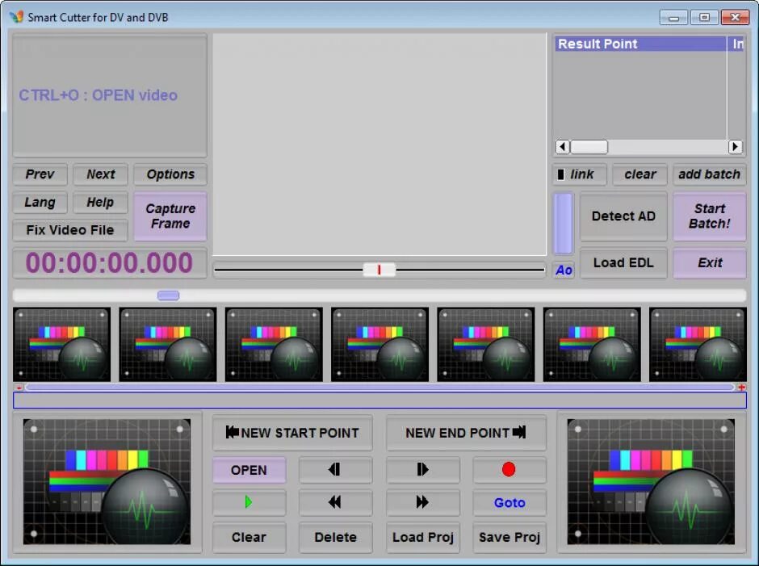The width and height of the screenshot is (759, 566).
Task: Click add batch
Action: [709, 174]
